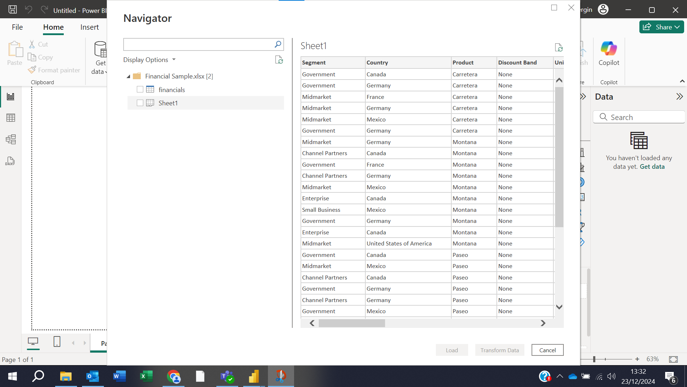This screenshot has width=687, height=387.
Task: Click the Discount Band column header
Action: coord(525,62)
